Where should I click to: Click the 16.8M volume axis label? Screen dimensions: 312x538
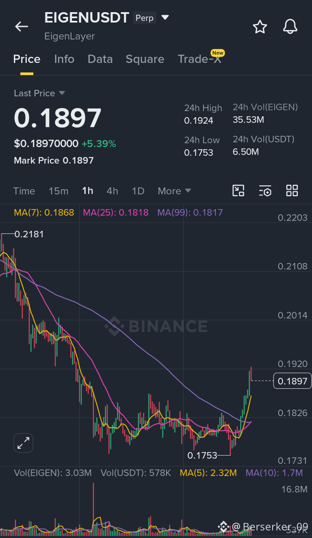pyautogui.click(x=295, y=489)
